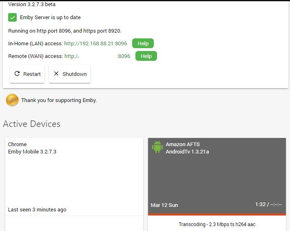Screen dimensions: 290x231
Task: Click the AndroidTv 1.3.21a client label
Action: click(187, 152)
